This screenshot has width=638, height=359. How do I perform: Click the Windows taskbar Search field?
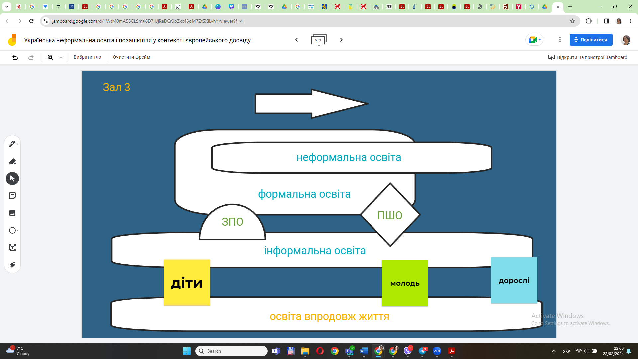point(233,351)
